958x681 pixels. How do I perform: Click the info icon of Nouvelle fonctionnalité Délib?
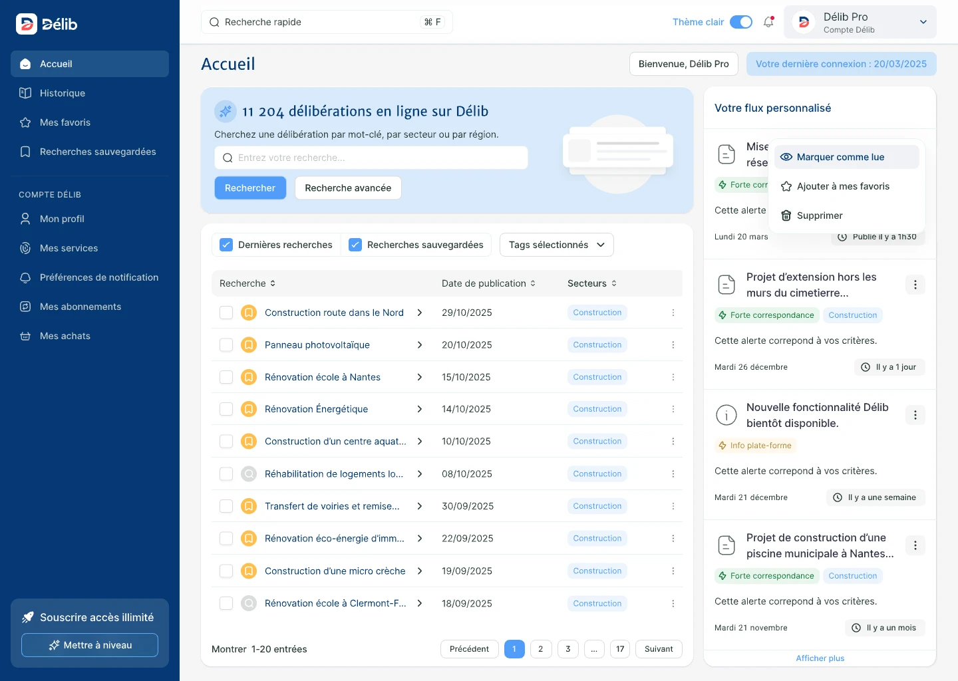(x=726, y=415)
